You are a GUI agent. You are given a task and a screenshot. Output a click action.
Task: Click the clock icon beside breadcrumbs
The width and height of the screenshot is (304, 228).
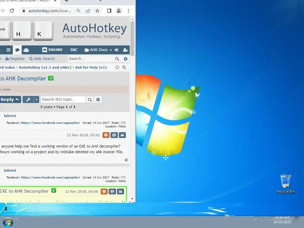(117, 67)
